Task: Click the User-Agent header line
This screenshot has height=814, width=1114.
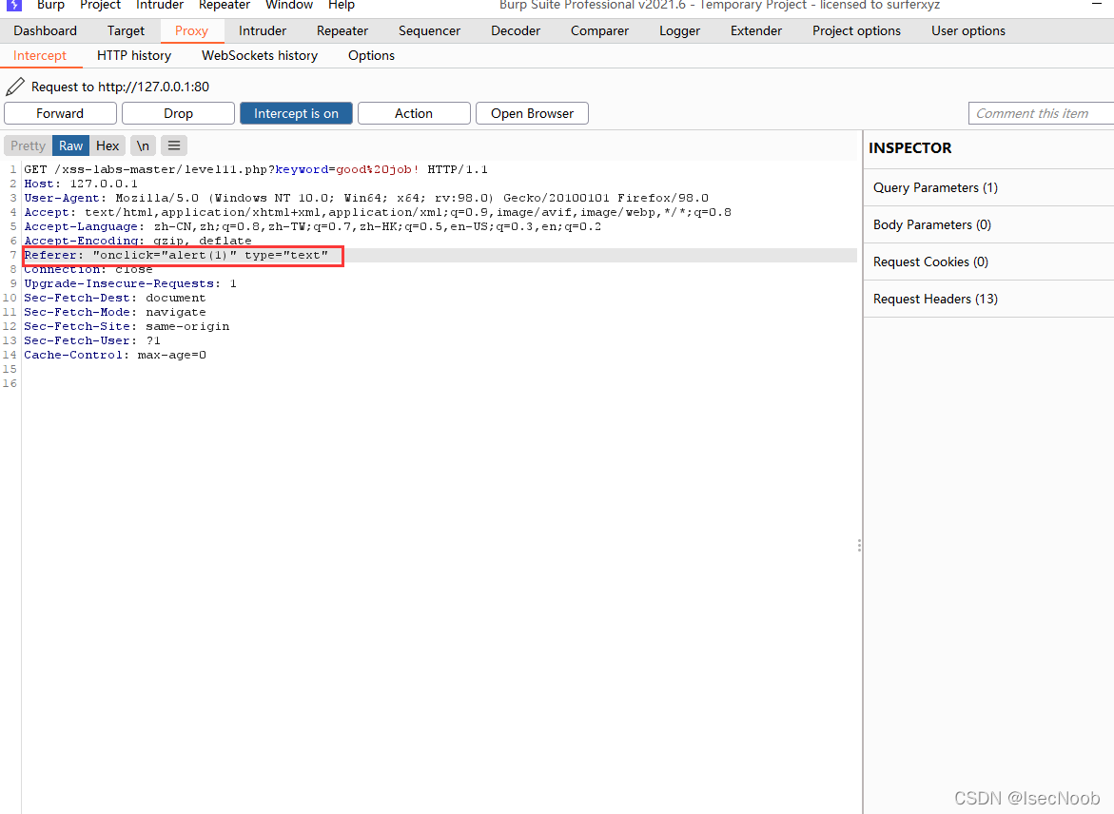Action: tap(366, 198)
